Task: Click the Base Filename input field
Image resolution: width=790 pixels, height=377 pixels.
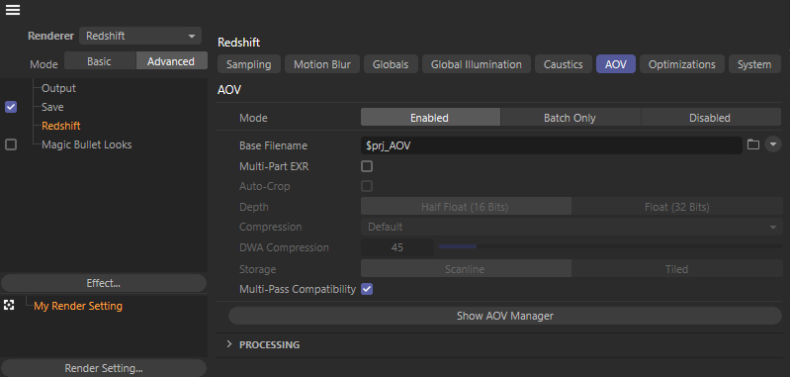Action: click(551, 145)
